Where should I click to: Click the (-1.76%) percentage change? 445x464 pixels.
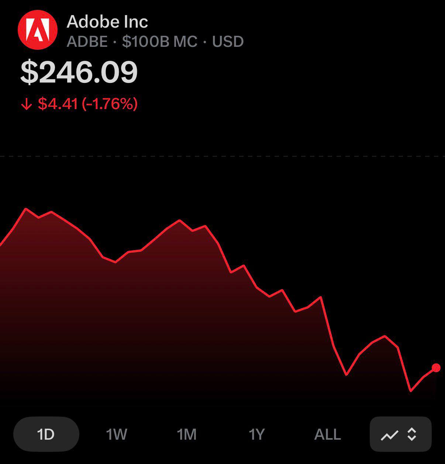coord(110,104)
